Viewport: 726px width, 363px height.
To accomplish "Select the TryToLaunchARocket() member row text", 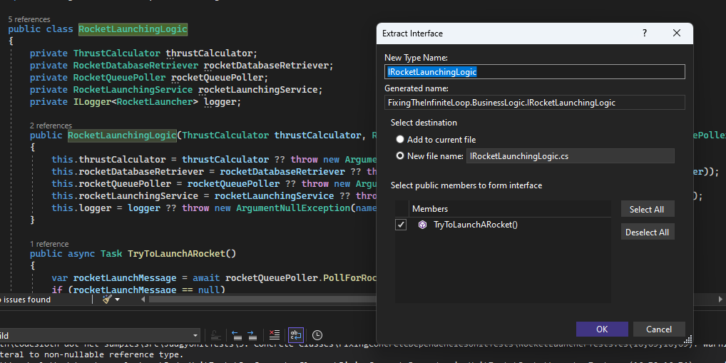I will click(476, 225).
